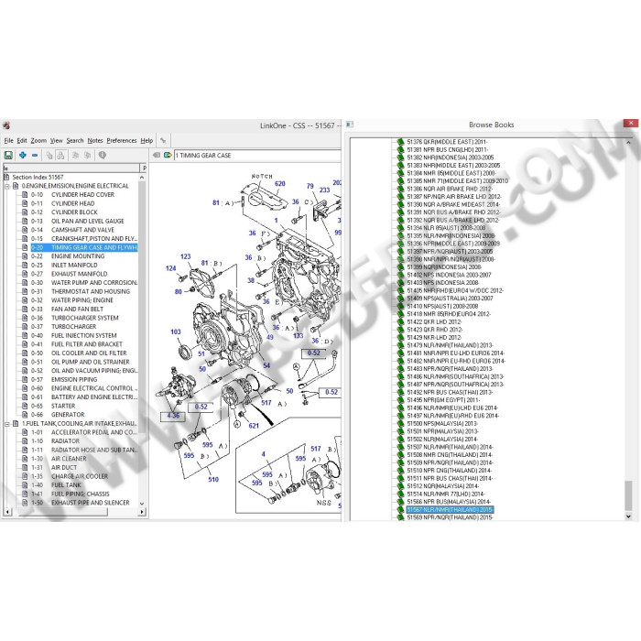
Task: Click right arrow of tree horizontal scrollbar
Action: pos(142,512)
